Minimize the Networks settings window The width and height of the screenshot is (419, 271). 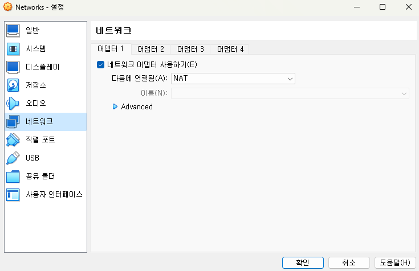357,7
